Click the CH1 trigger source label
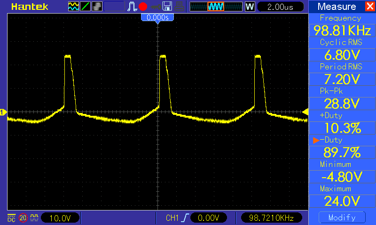The width and height of the screenshot is (376, 225). point(172,218)
